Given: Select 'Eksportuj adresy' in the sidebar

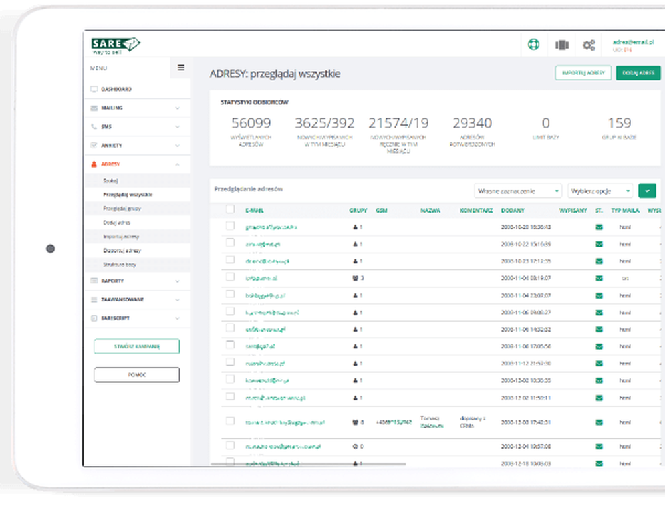Looking at the screenshot, I should tap(122, 251).
